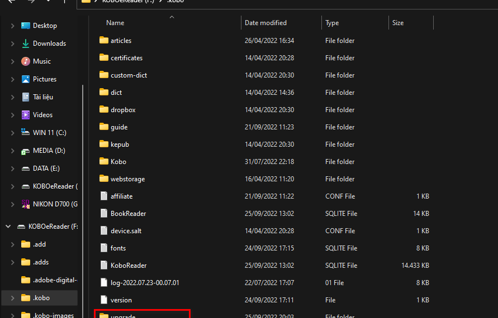Click the kepub folder icon
The height and width of the screenshot is (318, 498).
click(x=104, y=144)
